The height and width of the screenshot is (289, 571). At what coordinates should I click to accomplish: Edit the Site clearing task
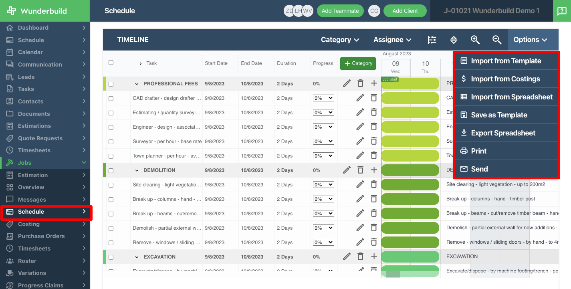360,184
